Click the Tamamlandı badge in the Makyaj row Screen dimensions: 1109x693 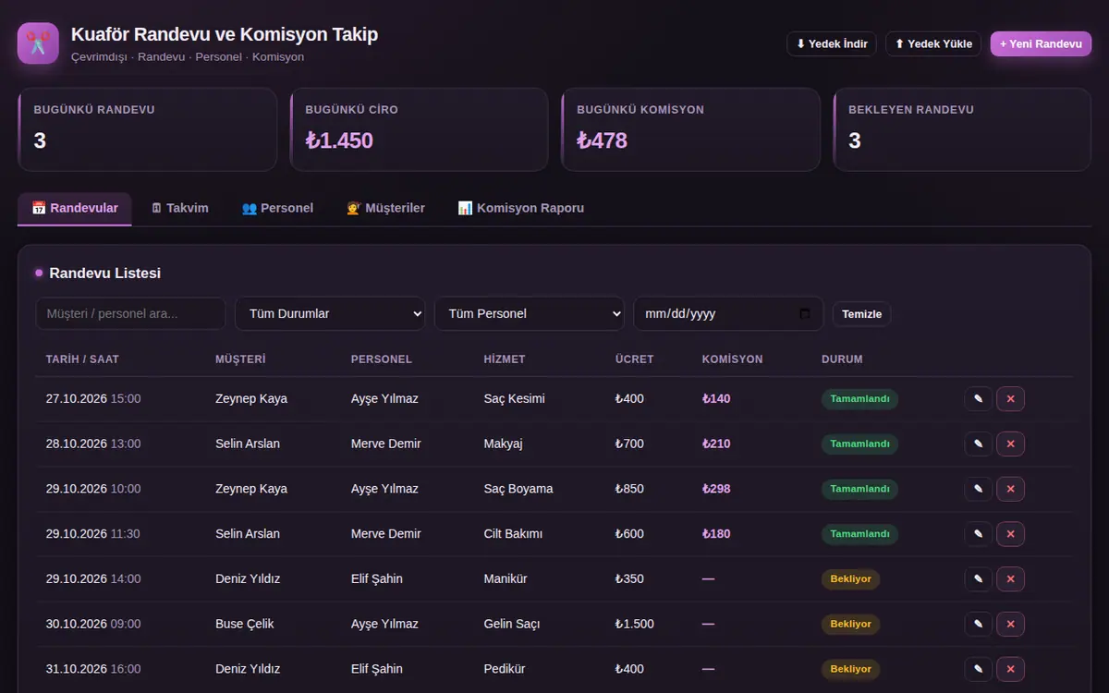point(859,444)
